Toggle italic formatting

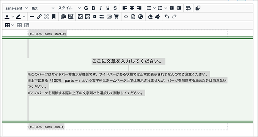coord(101,8)
